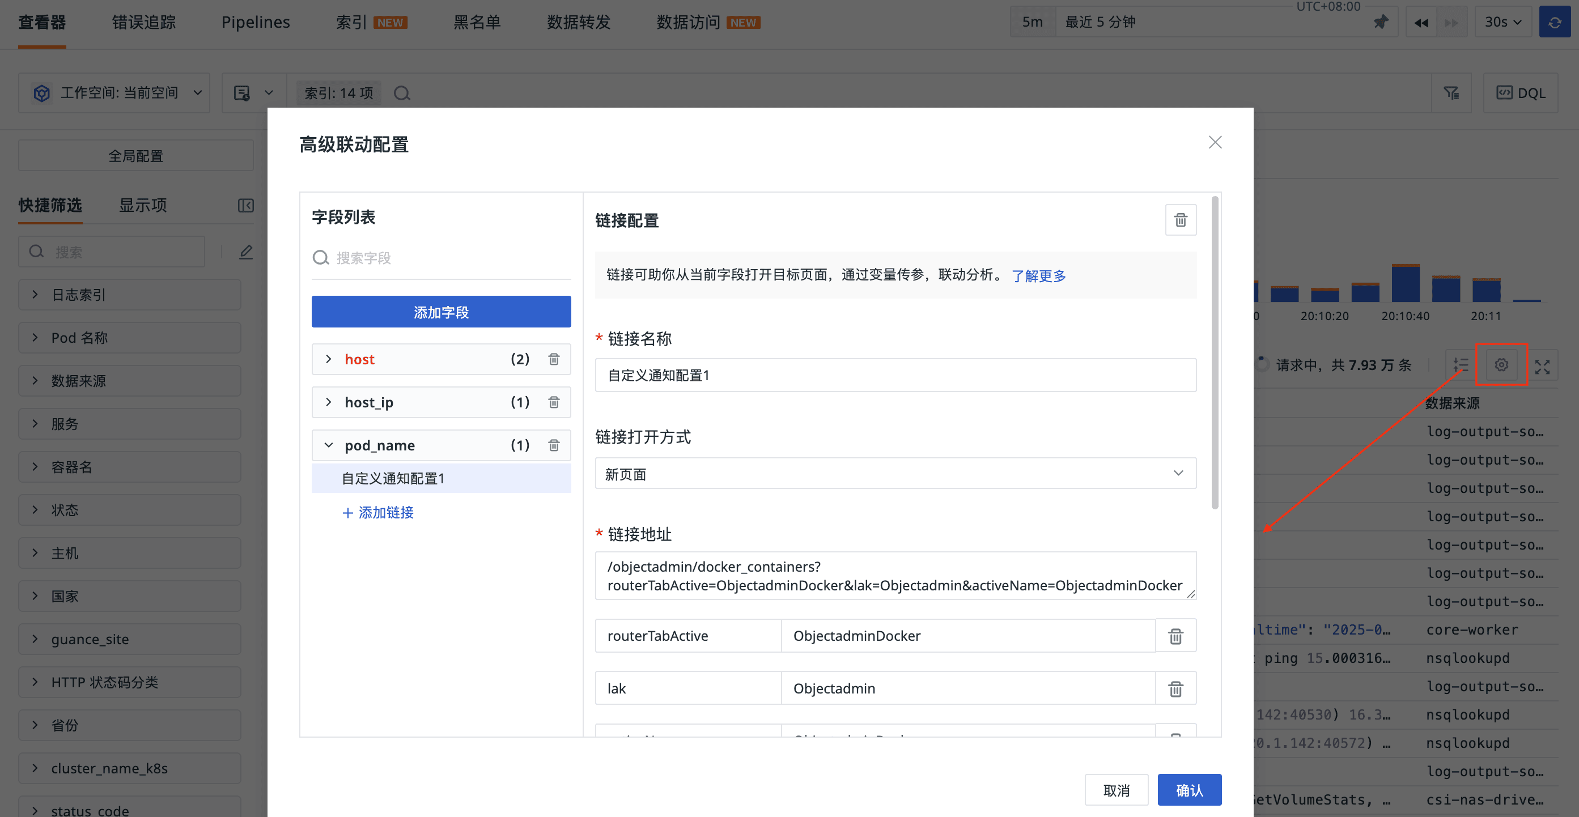
Task: Expand the host field group
Action: (x=329, y=359)
